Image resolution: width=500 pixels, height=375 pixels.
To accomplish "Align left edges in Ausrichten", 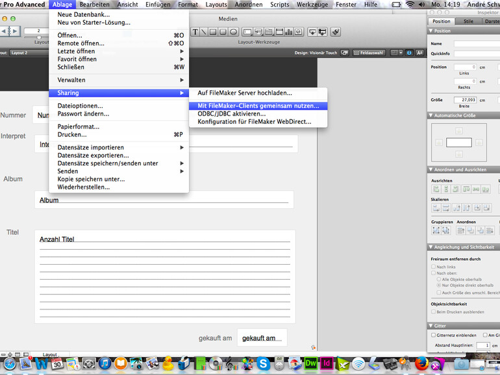I will pyautogui.click(x=436, y=189).
